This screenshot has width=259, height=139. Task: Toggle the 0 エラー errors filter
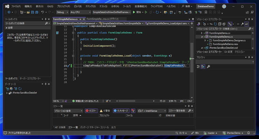coord(91,111)
